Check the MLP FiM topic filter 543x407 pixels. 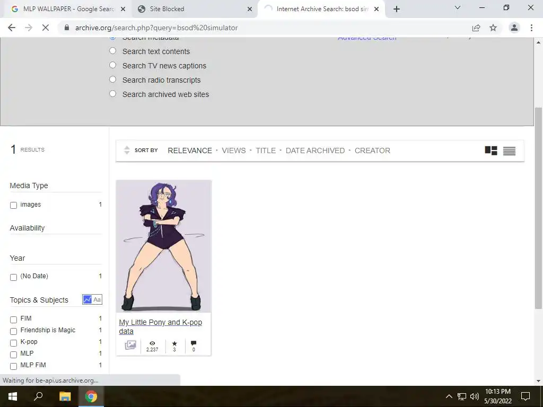pos(13,366)
